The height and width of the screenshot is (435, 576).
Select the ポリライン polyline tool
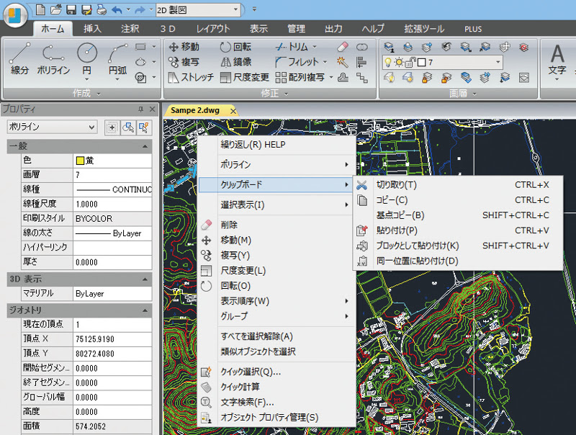53,60
